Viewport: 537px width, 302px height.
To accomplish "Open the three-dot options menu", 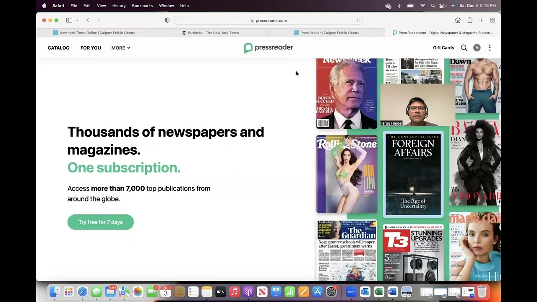I will pos(490,48).
